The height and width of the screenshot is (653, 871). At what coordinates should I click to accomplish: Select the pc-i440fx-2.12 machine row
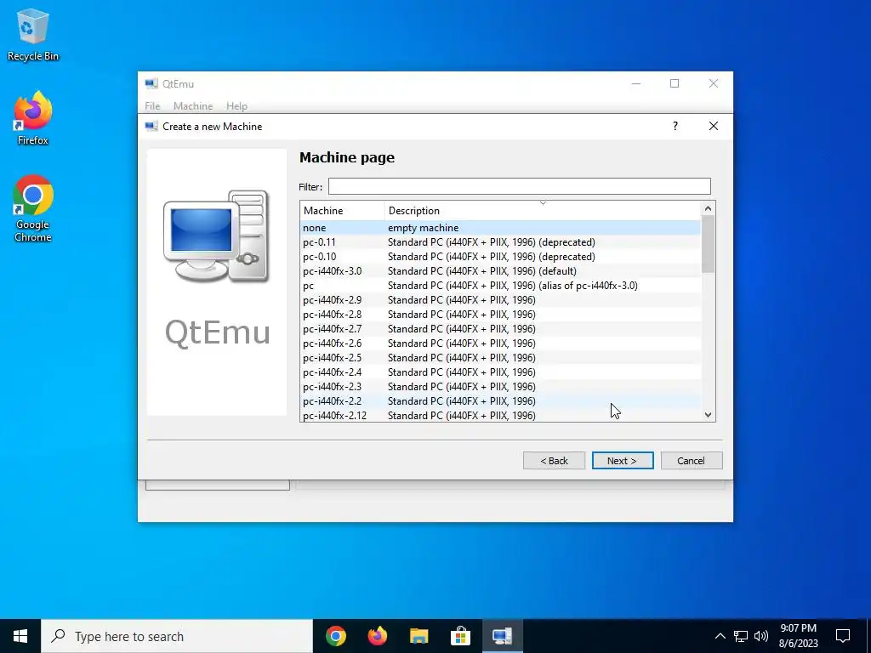click(500, 415)
